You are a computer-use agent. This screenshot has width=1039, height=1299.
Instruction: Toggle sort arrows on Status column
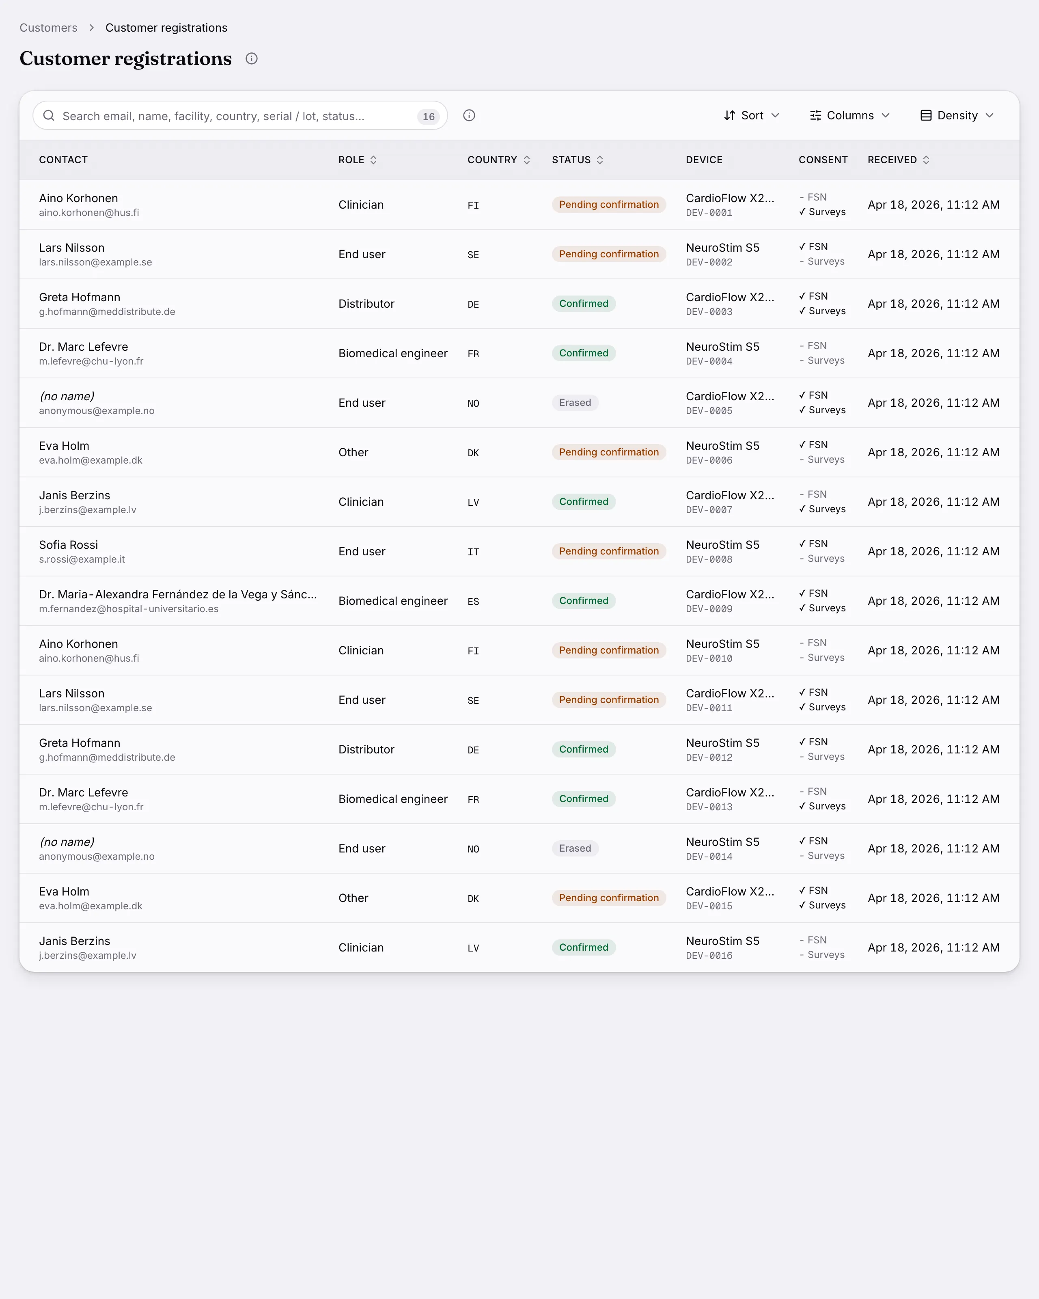600,160
